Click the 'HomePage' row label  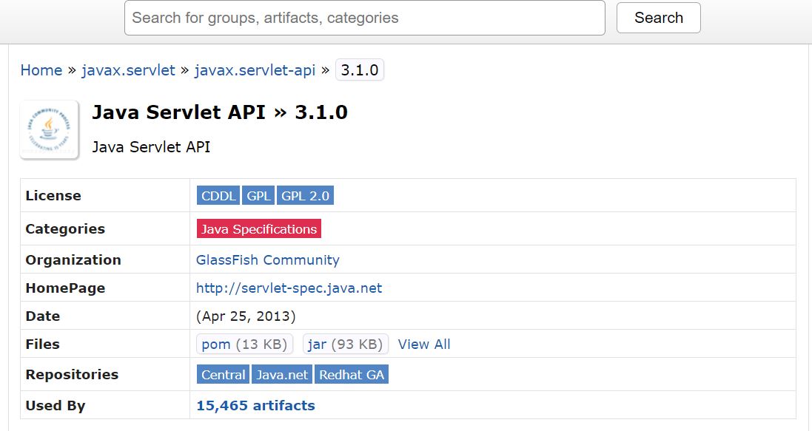pos(65,288)
